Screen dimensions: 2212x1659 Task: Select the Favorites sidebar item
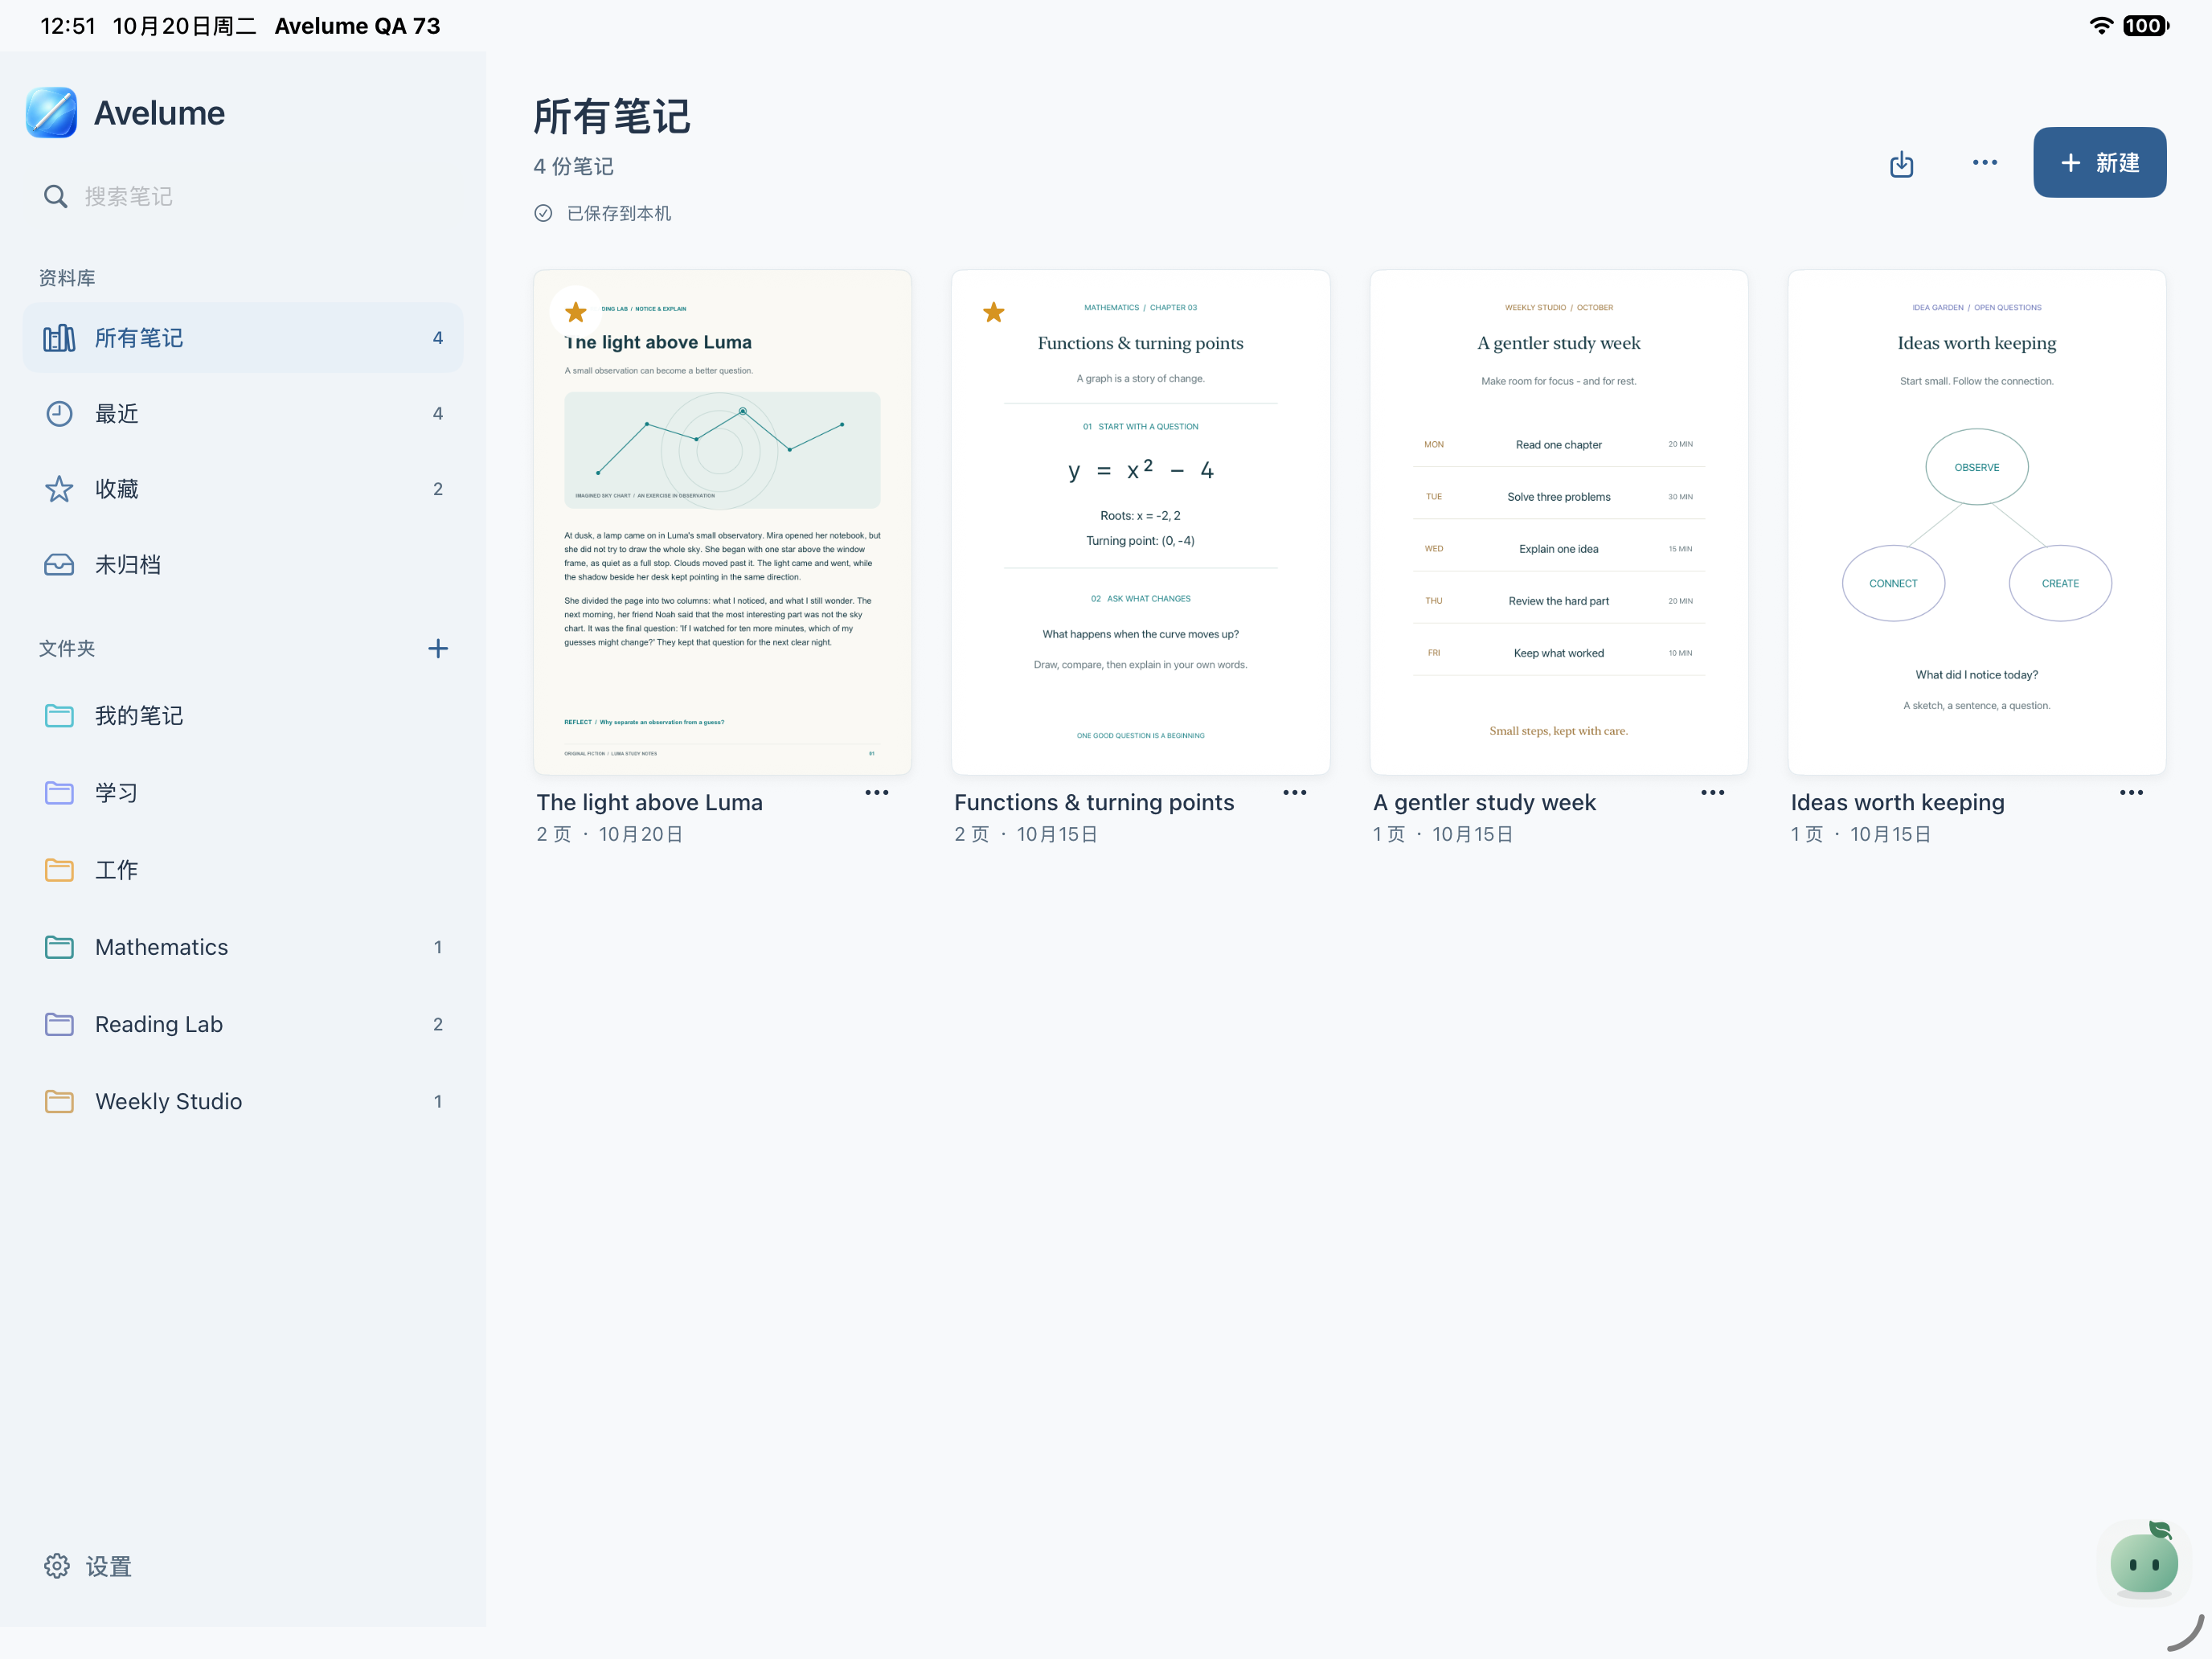(x=243, y=489)
